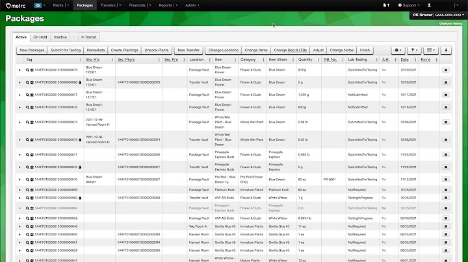Click grid icon for package ending 0071
The image size is (468, 262).
pos(32,155)
